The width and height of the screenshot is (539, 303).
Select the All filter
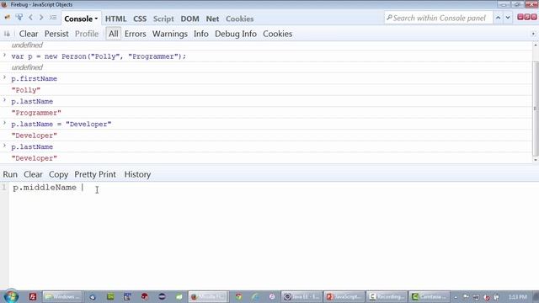coord(114,34)
